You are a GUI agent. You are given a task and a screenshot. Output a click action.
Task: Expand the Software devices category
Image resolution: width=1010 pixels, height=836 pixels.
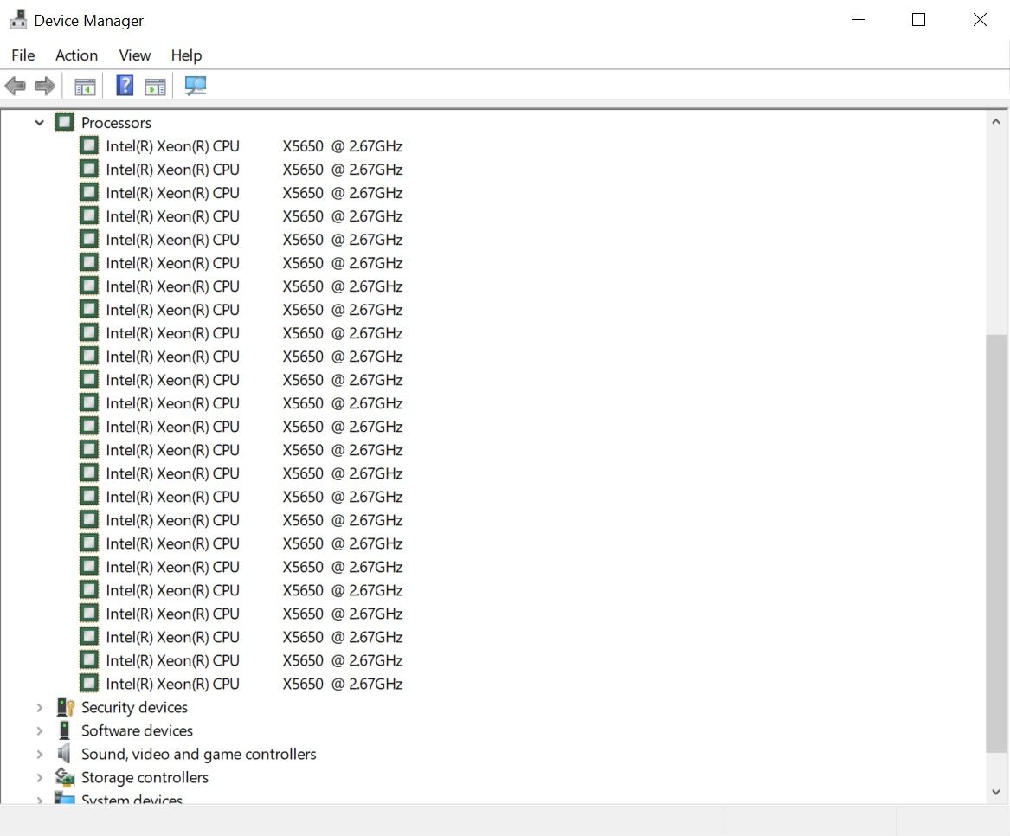click(39, 731)
